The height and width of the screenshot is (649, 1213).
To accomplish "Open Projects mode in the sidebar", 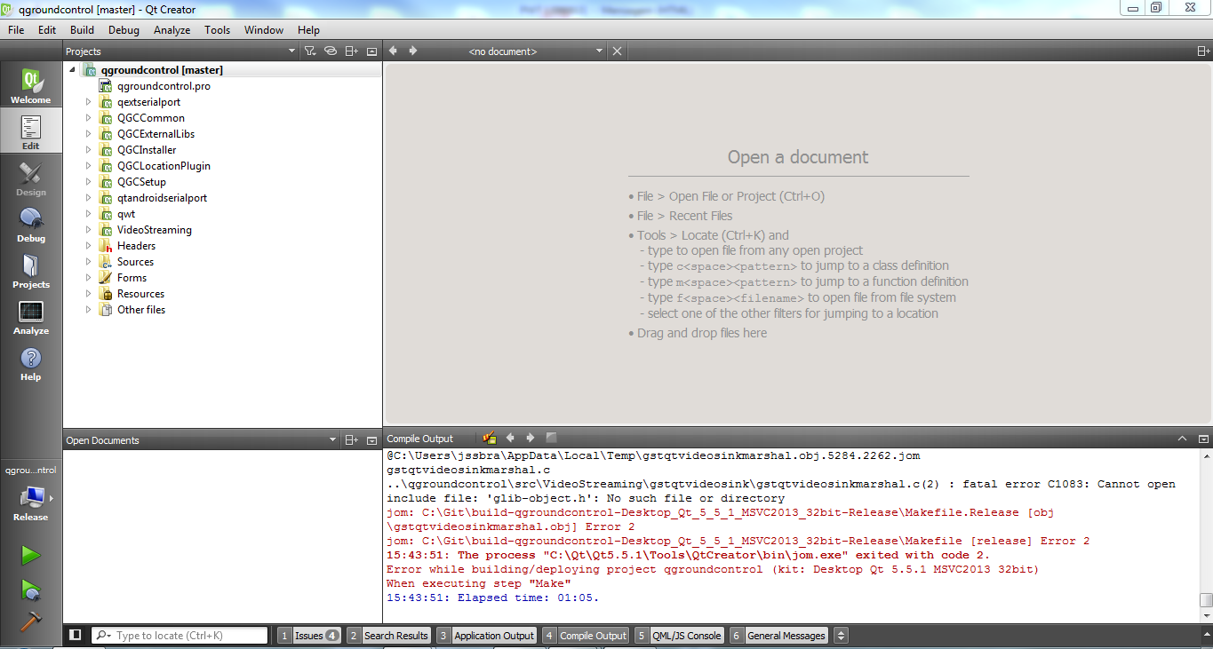I will coord(31,270).
